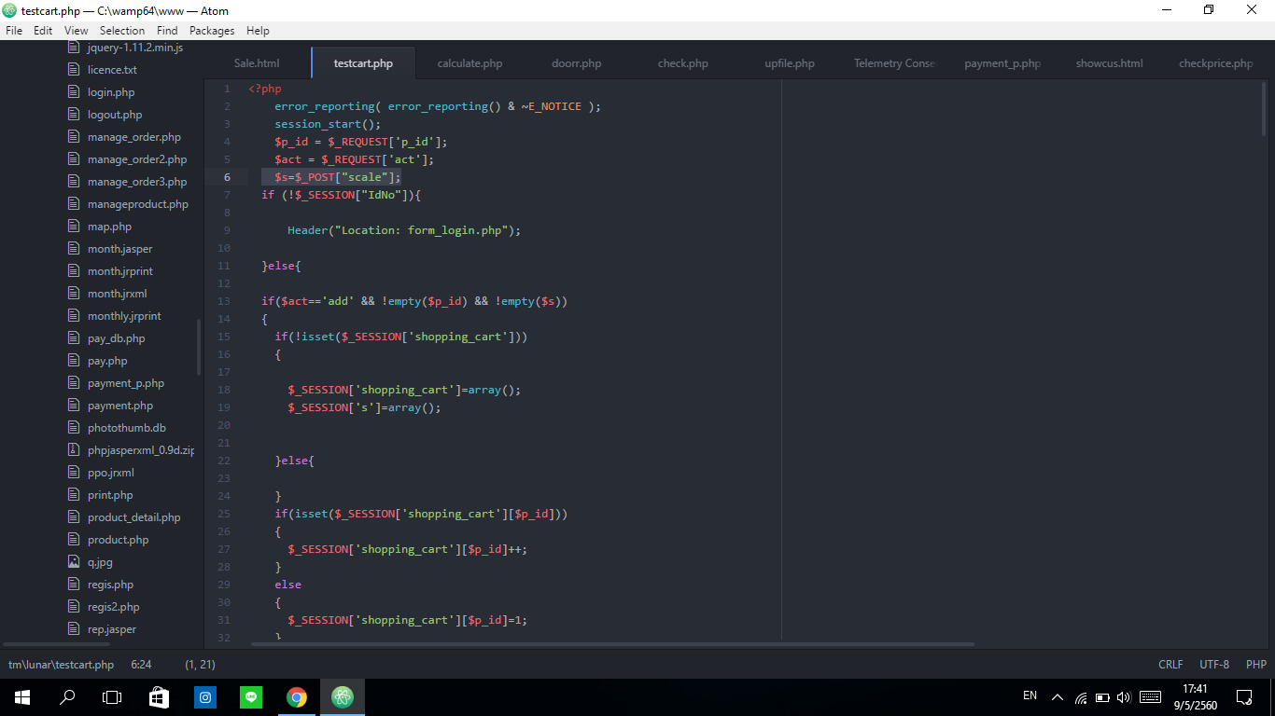This screenshot has height=716, width=1275.
Task: Open the Help menu
Action: 258,31
